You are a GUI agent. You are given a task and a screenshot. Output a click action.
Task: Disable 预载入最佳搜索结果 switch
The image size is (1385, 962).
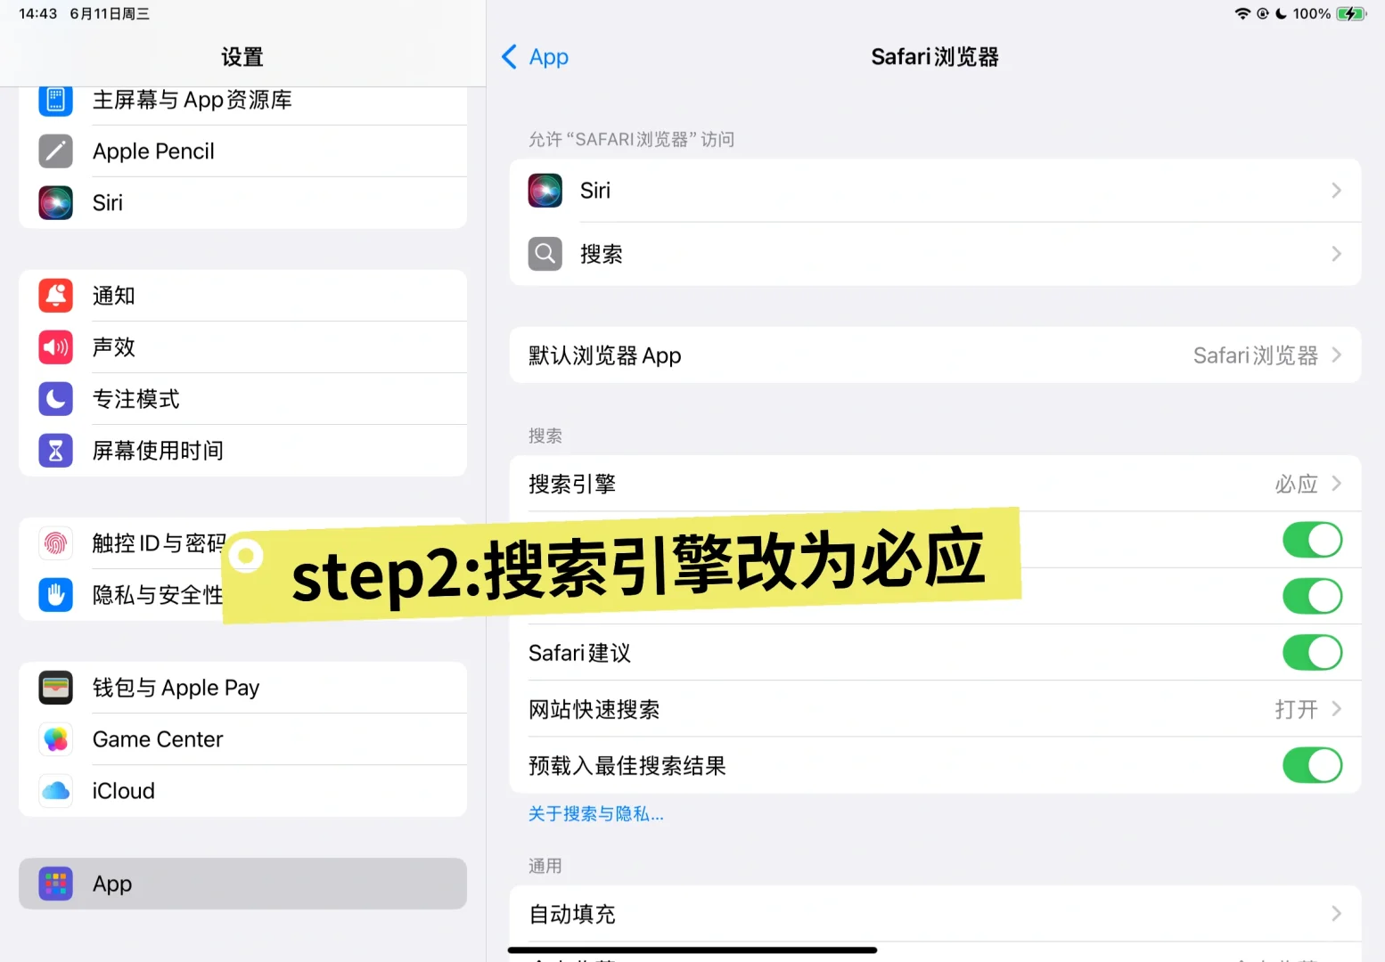click(x=1312, y=765)
